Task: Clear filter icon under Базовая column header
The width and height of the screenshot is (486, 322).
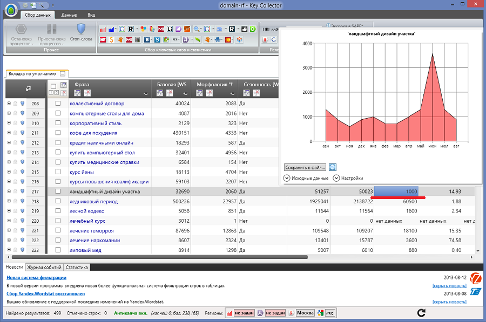Action: click(170, 93)
